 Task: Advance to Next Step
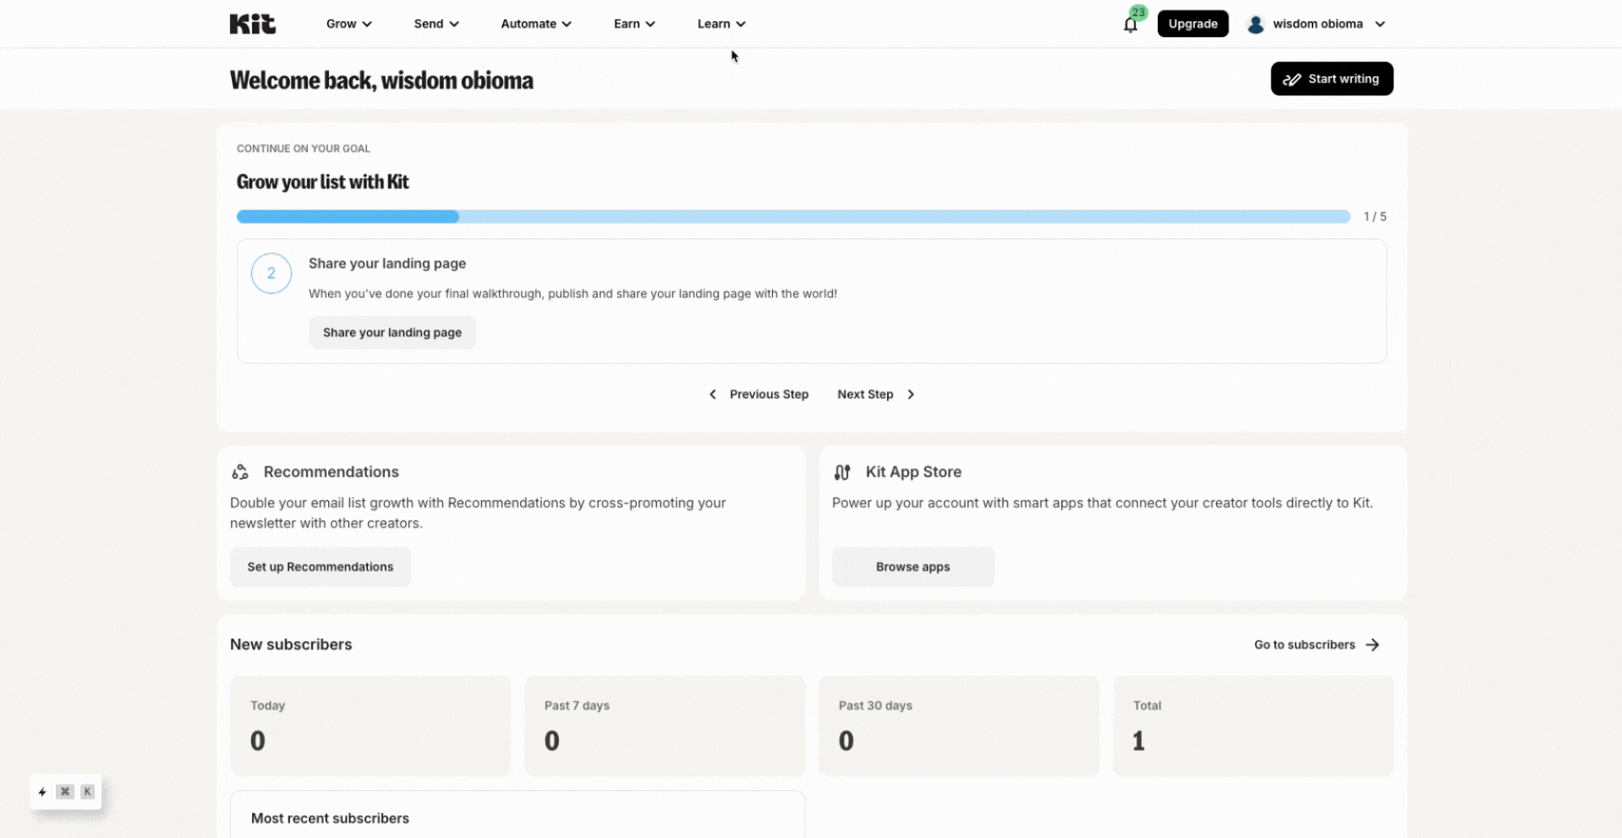pos(874,394)
